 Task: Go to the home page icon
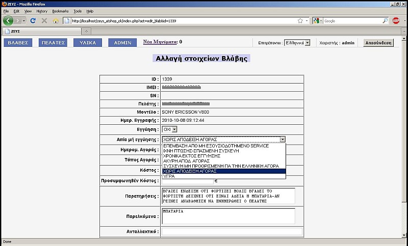point(56,21)
